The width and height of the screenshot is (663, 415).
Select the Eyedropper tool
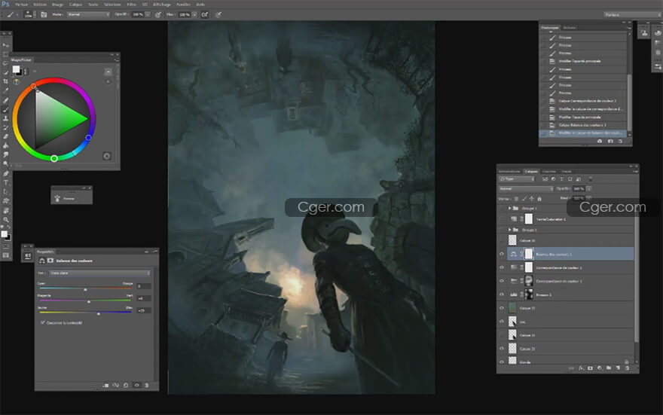click(6, 90)
